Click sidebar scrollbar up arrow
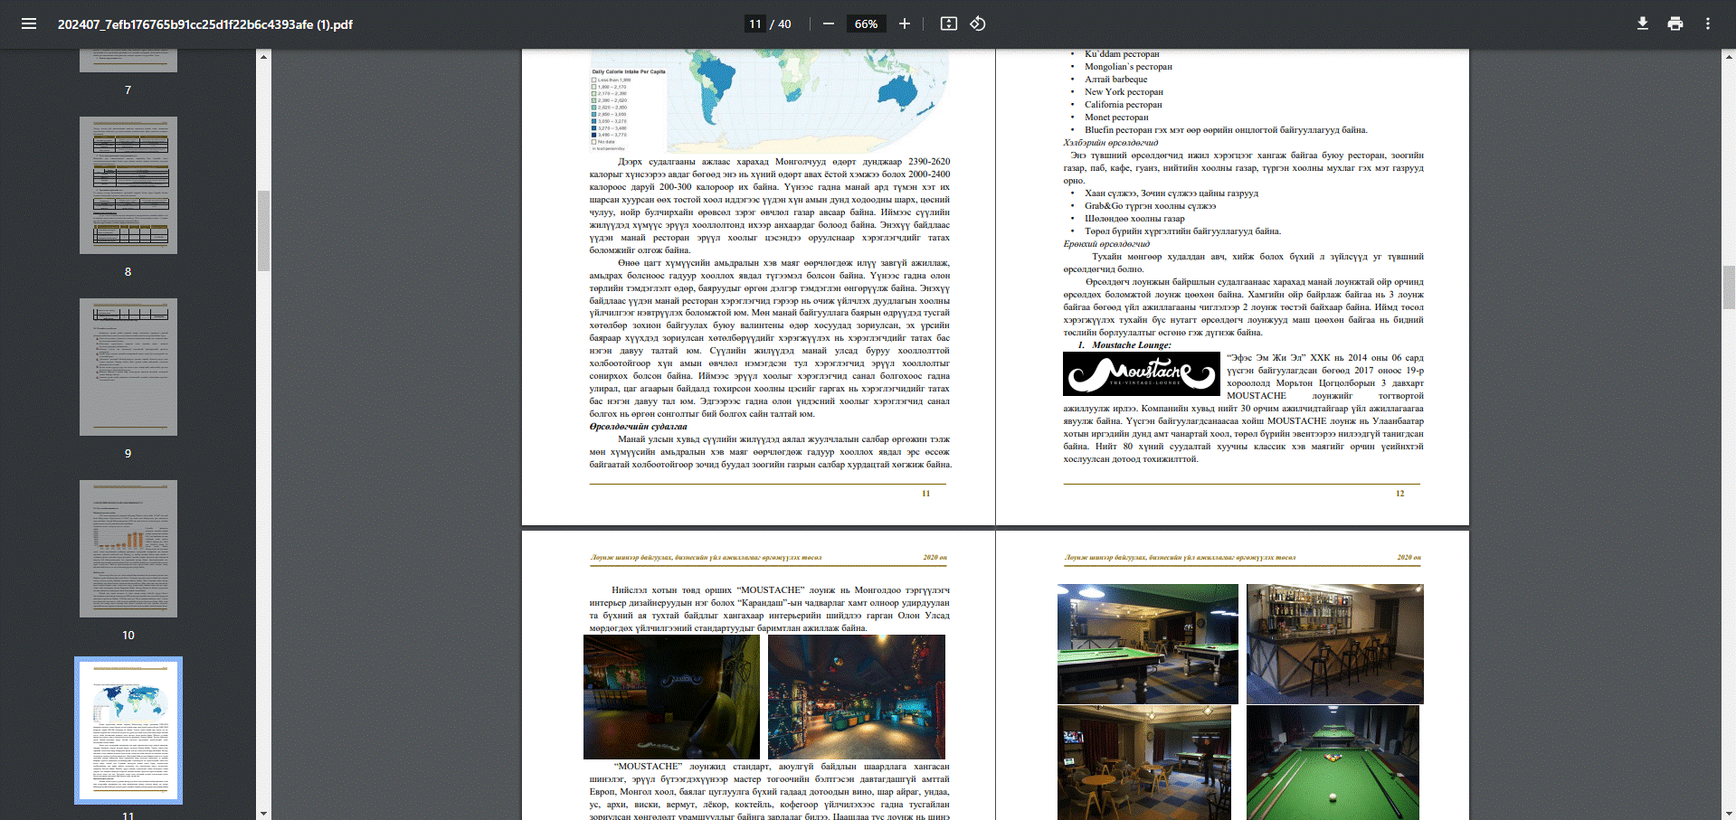 pos(263,56)
